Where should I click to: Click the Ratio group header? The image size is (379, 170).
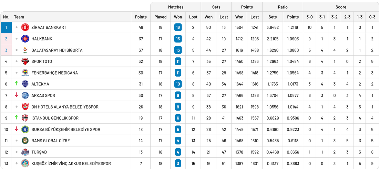[283, 7]
